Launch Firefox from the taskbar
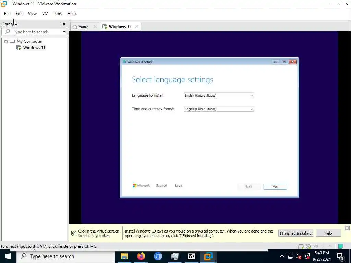351x263 pixels. [x=141, y=256]
